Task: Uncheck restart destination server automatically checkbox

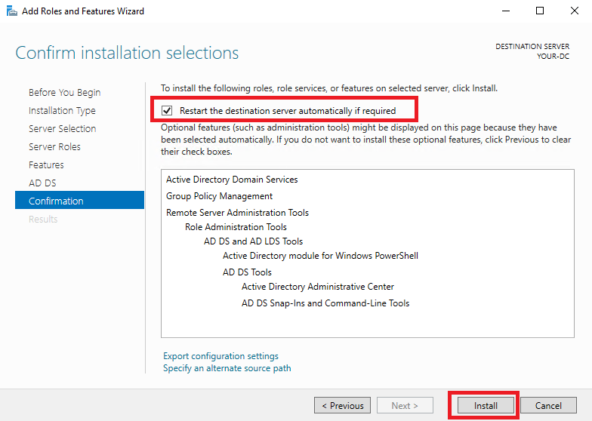Action: (x=166, y=110)
